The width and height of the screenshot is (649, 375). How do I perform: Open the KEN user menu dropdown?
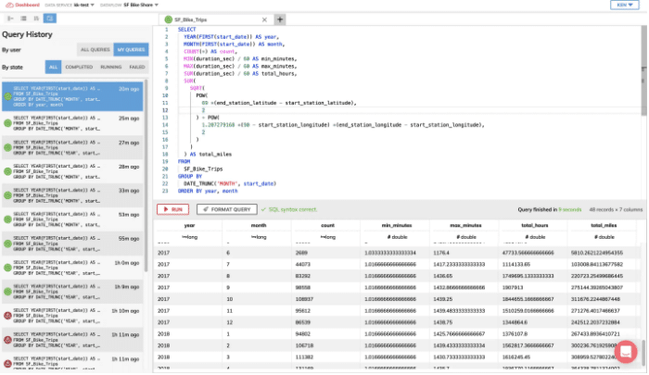point(624,5)
